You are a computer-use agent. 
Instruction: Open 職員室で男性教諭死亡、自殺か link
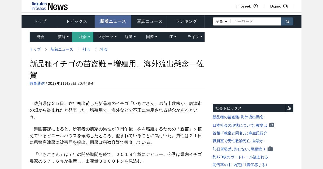pos(238,141)
